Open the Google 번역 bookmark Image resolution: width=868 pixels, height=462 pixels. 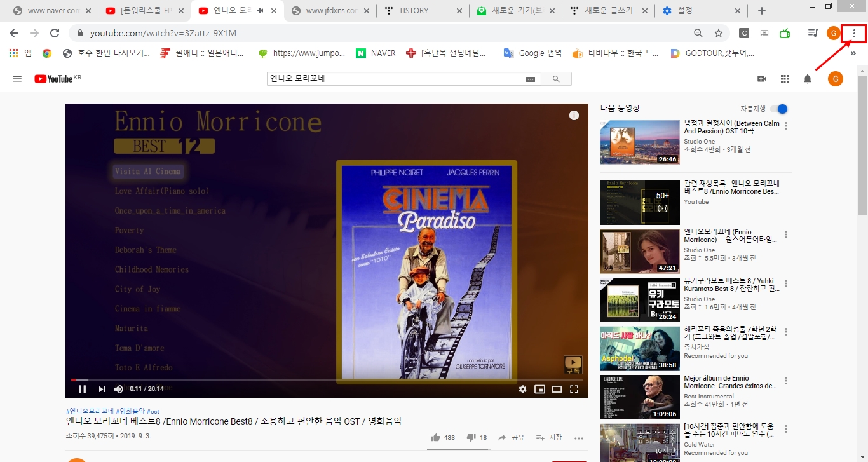pyautogui.click(x=532, y=53)
